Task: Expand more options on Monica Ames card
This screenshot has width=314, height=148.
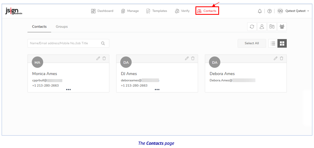Action: pyautogui.click(x=68, y=89)
